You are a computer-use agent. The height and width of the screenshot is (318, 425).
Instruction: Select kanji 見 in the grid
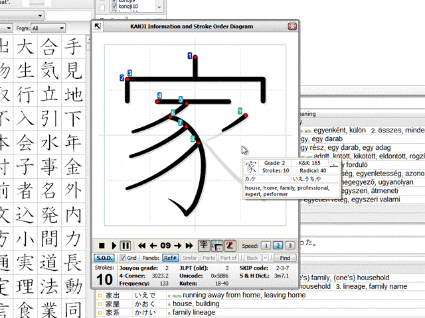[73, 70]
